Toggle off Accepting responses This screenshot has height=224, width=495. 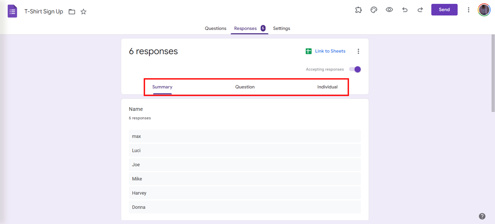click(354, 69)
